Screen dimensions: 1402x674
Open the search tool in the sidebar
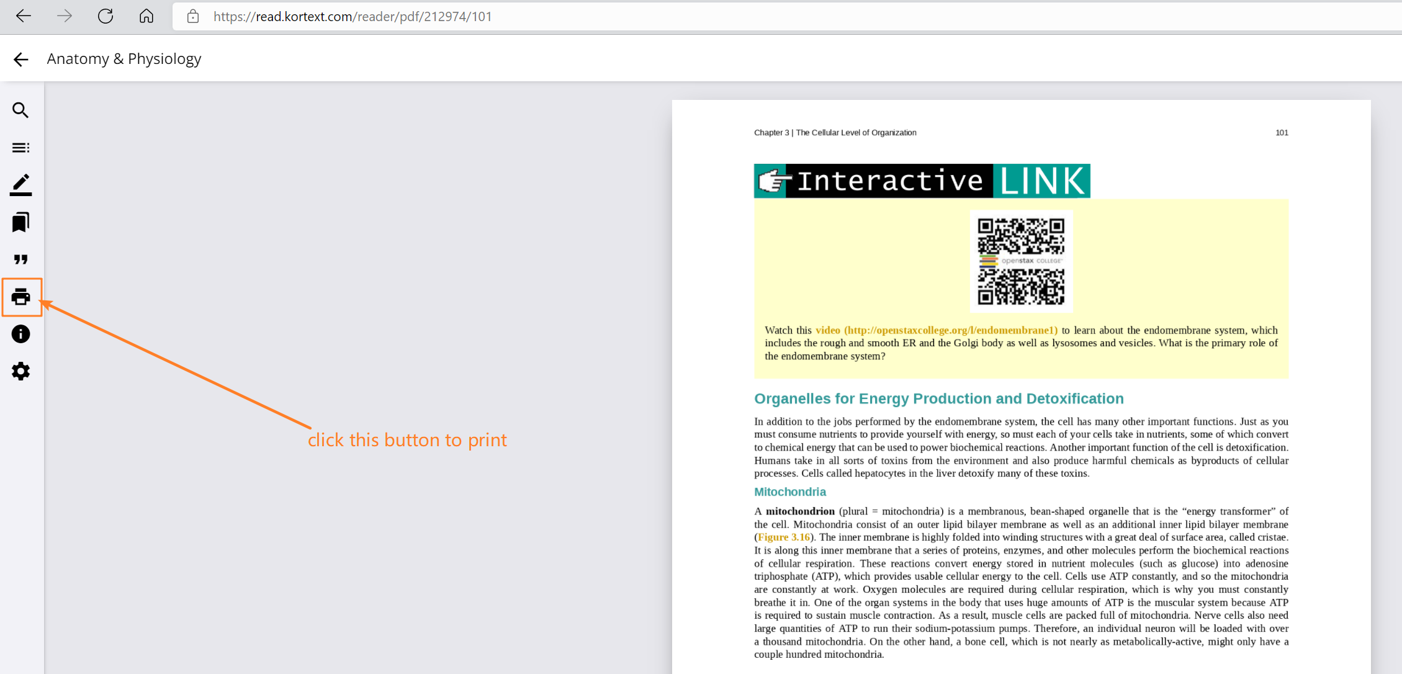20,110
